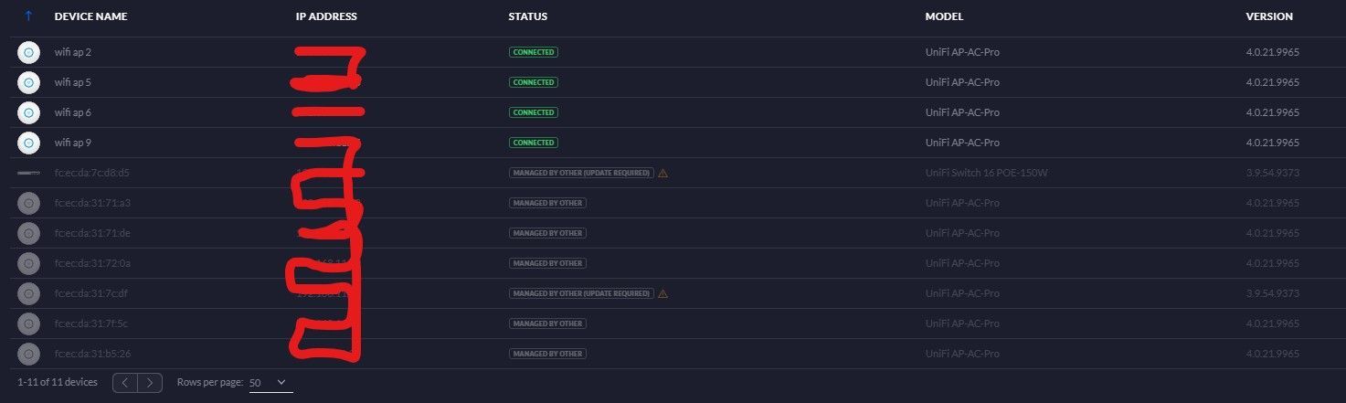Viewport: 1346px width, 403px height.
Task: Click Connected status badge for wifi ap 2
Action: click(x=534, y=52)
